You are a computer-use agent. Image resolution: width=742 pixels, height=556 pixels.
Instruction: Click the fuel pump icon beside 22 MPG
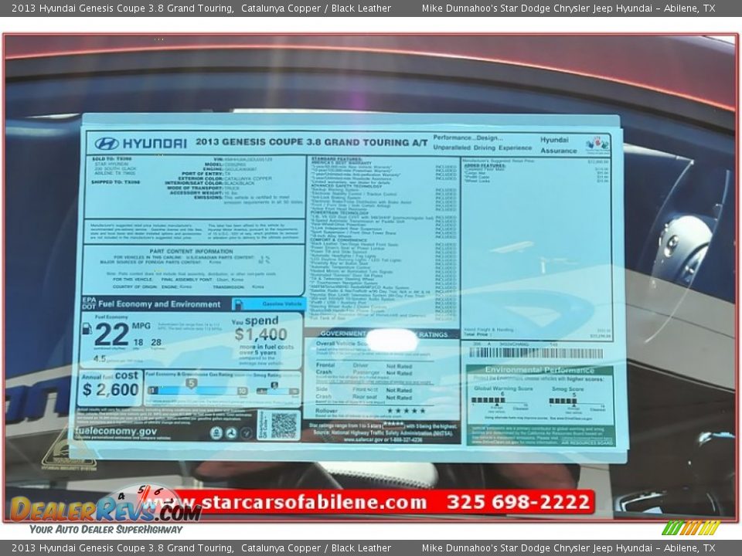tap(87, 328)
